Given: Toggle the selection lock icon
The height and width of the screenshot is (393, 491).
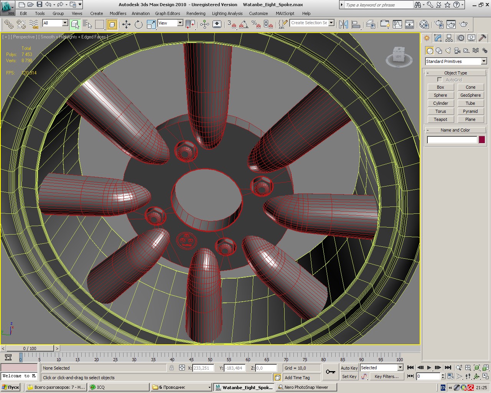Looking at the screenshot, I should 171,368.
